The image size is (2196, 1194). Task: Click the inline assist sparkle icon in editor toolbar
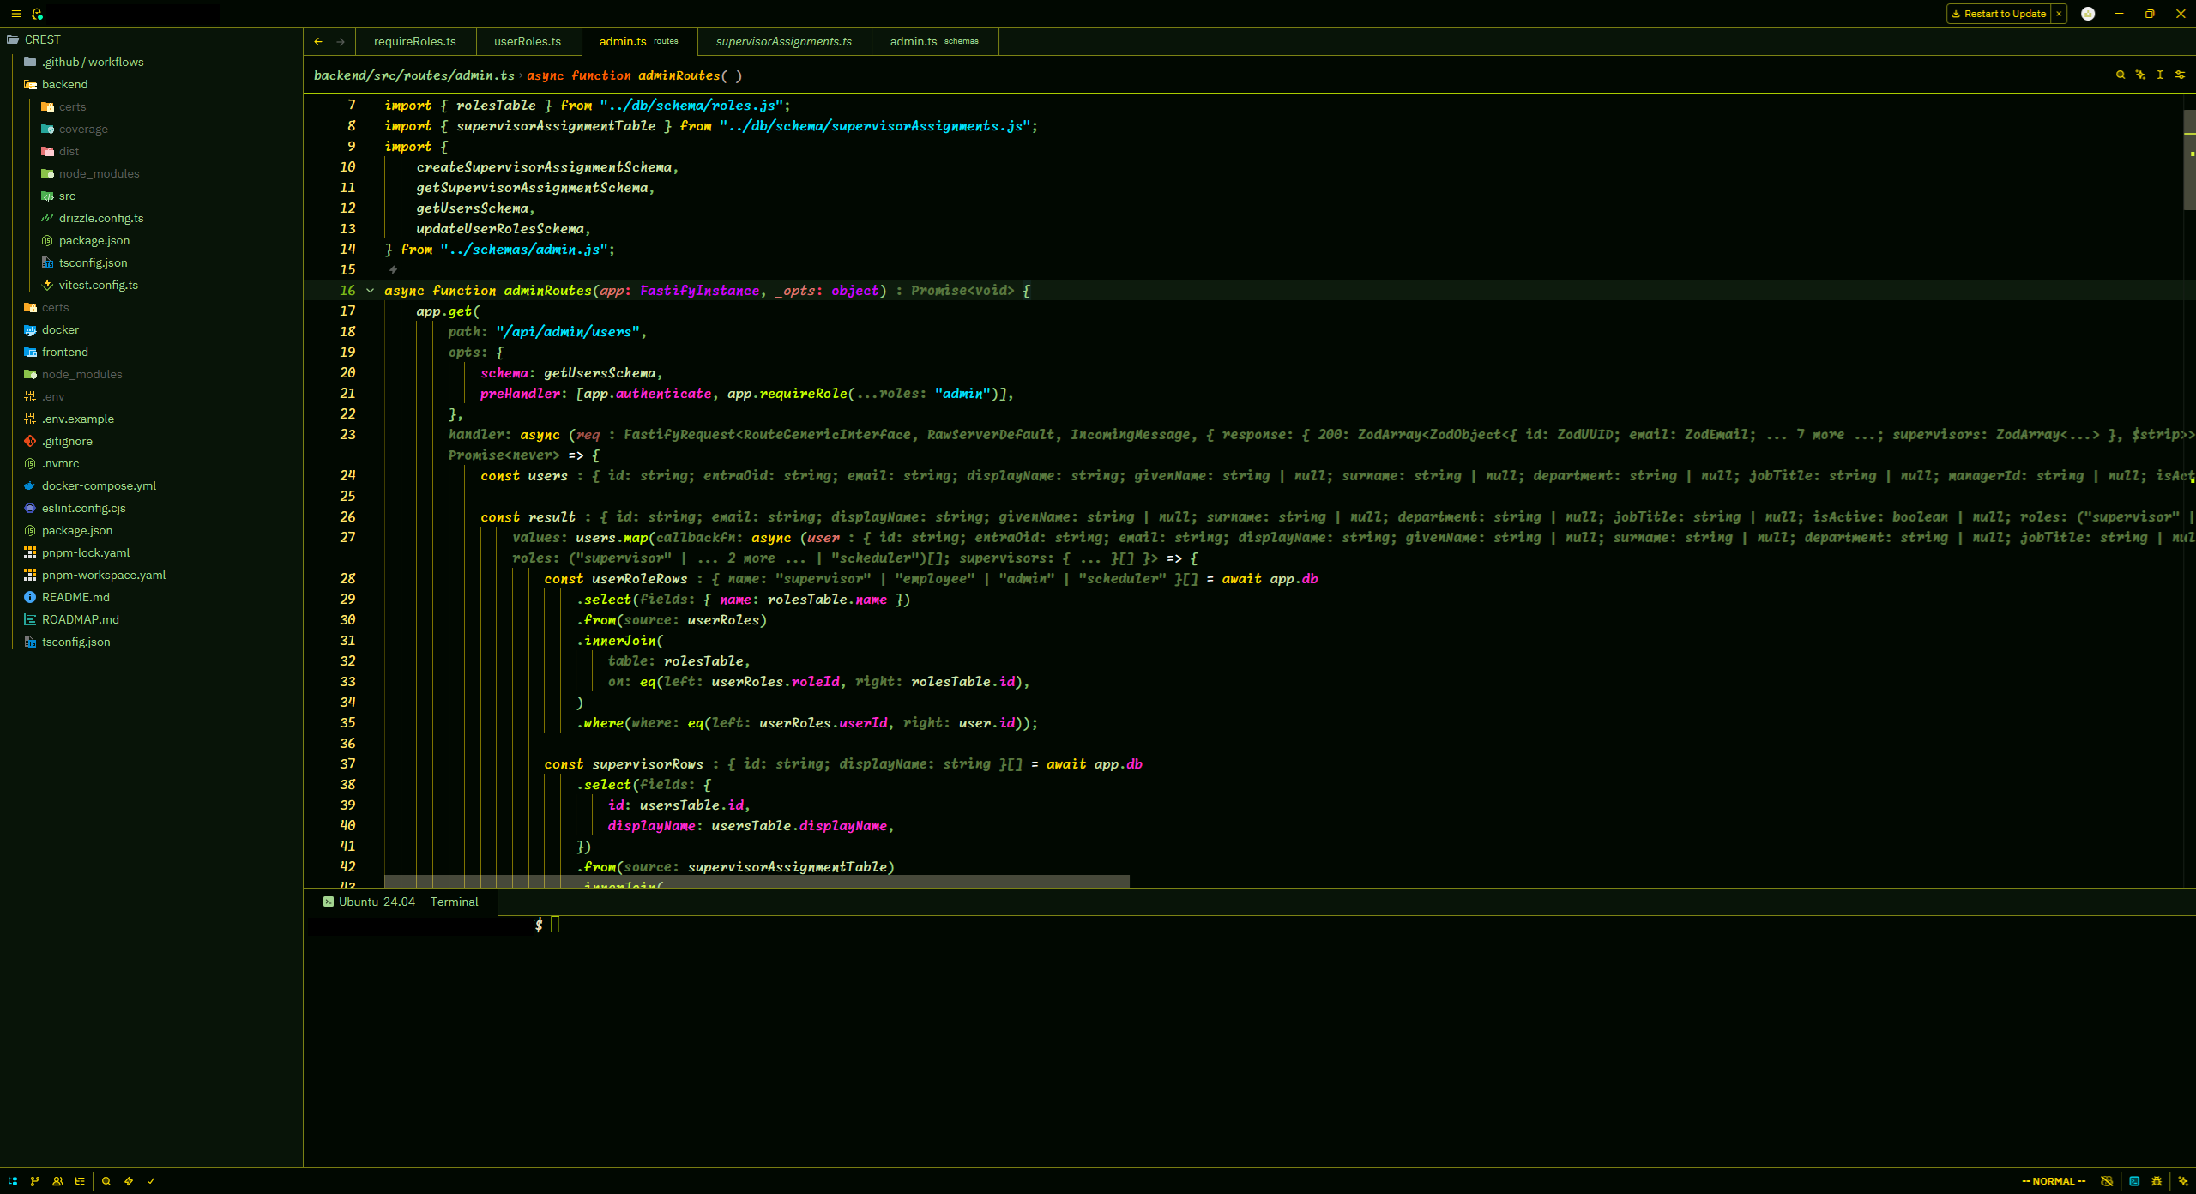2140,75
